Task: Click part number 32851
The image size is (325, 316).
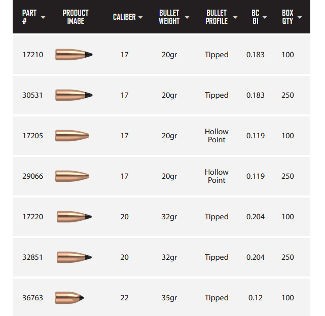Action: [33, 257]
